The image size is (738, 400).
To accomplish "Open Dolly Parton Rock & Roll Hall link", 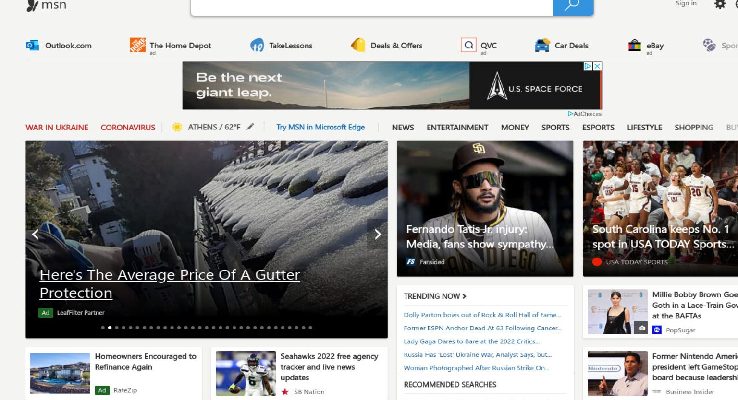I will coord(482,315).
